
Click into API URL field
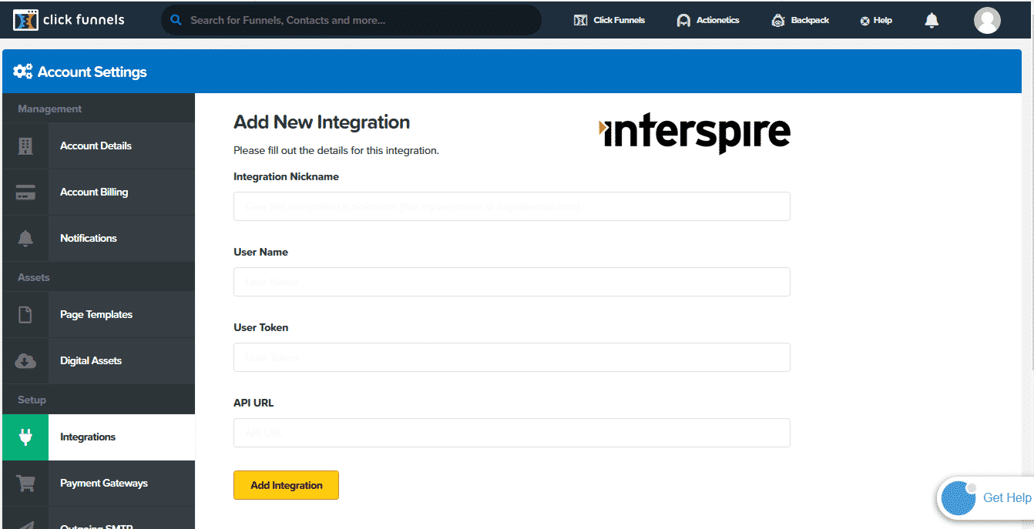(512, 433)
